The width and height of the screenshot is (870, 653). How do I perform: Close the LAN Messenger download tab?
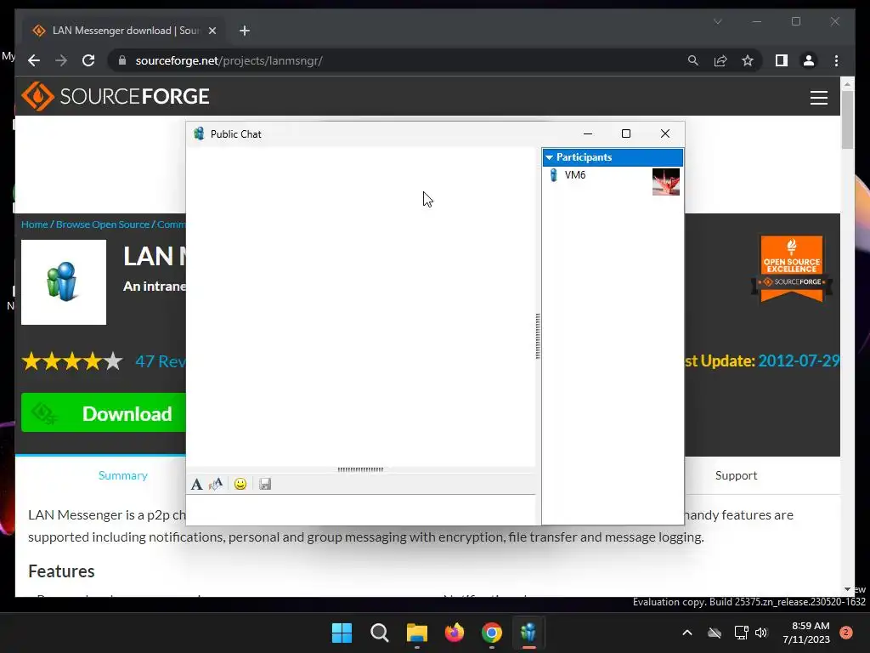pos(212,31)
